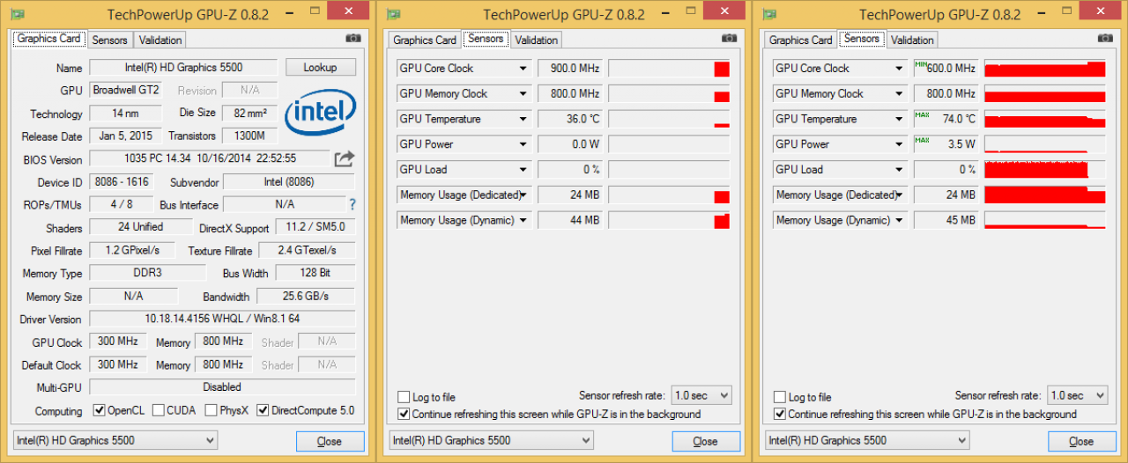Enable Log to file in middle window
The width and height of the screenshot is (1128, 463).
[404, 397]
